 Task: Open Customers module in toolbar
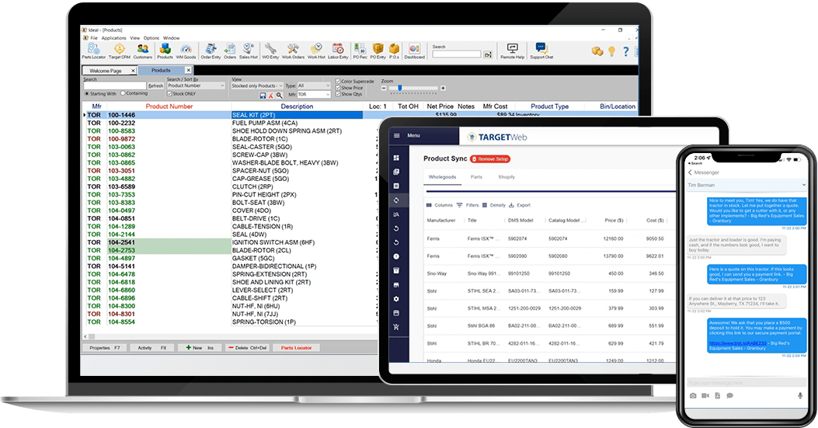[x=142, y=51]
